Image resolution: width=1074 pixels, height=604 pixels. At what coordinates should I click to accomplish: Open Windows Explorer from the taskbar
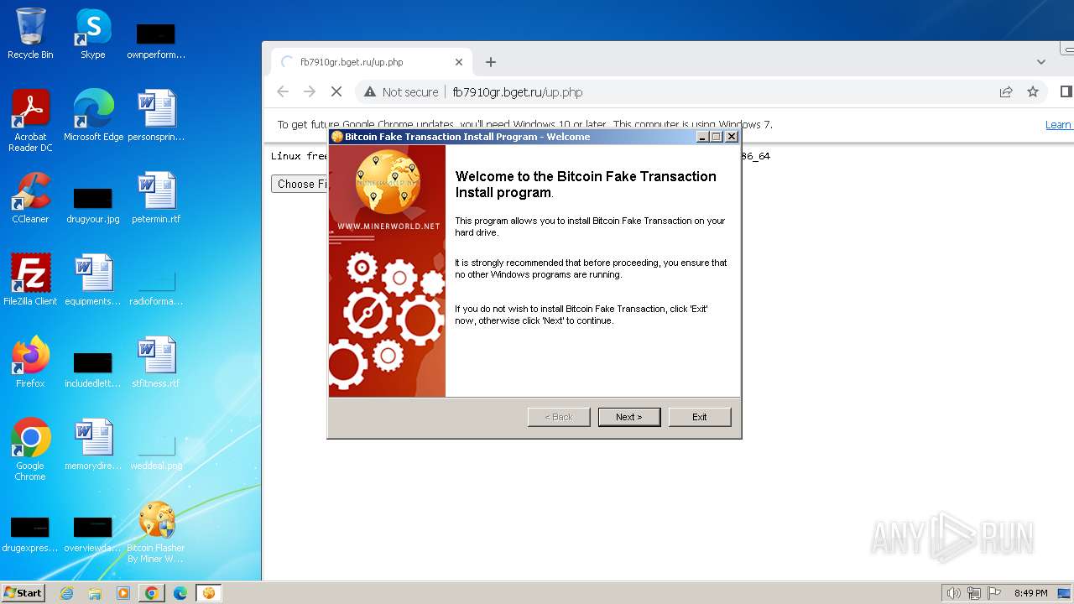click(95, 593)
